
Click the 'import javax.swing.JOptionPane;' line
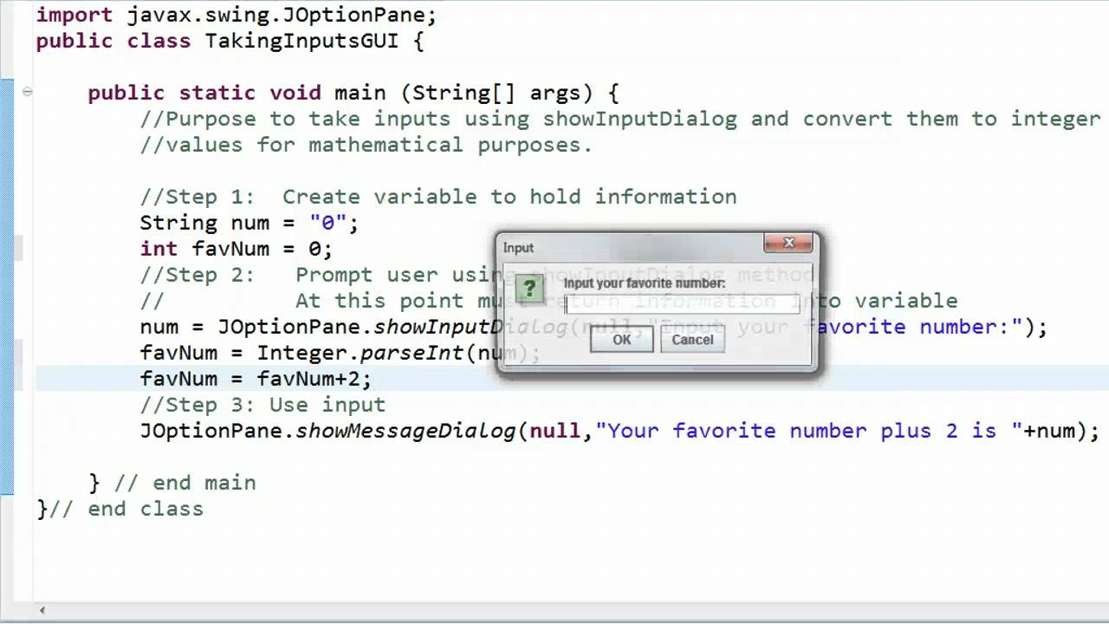[x=237, y=15]
